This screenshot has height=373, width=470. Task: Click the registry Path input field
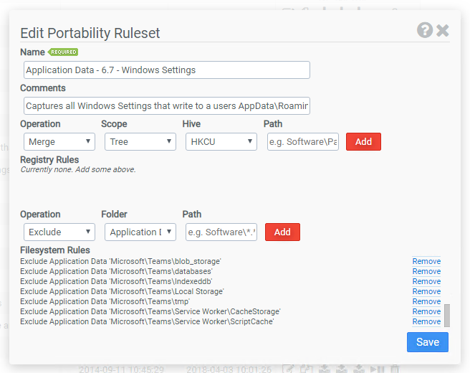point(303,141)
